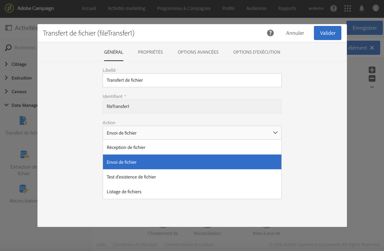
Task: Open the notifications bell icon
Action: point(361,8)
